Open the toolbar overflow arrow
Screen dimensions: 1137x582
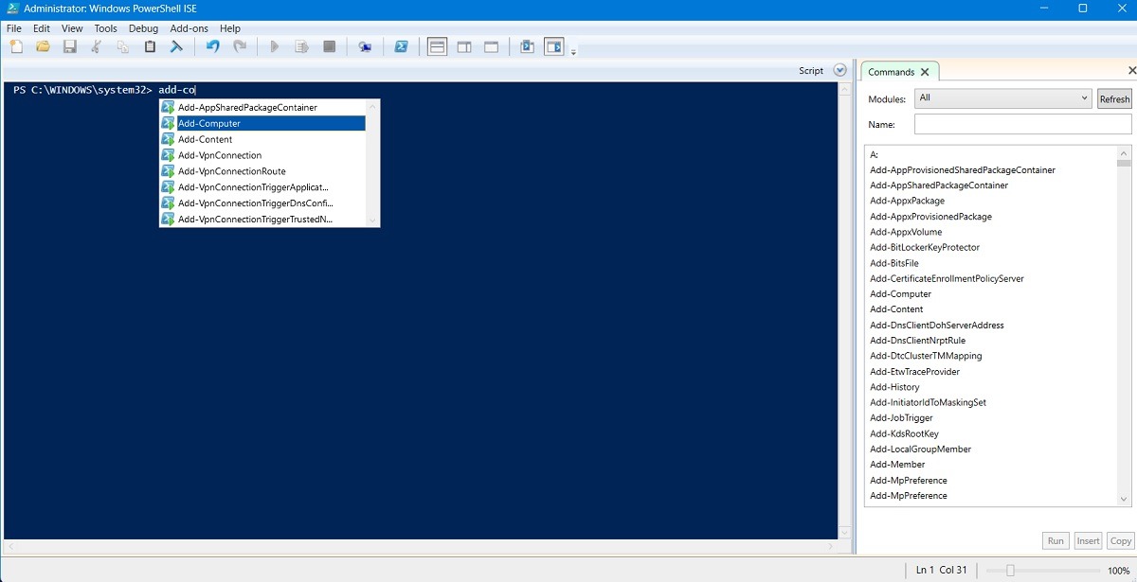[x=574, y=52]
